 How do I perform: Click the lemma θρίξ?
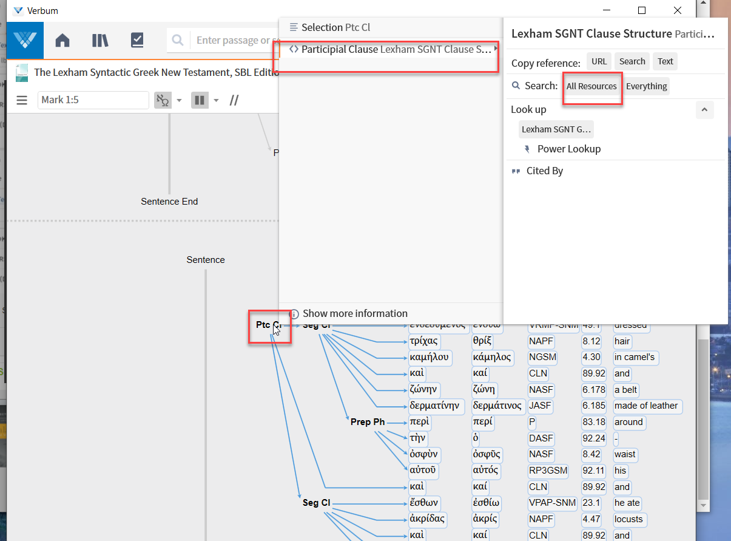click(x=483, y=341)
